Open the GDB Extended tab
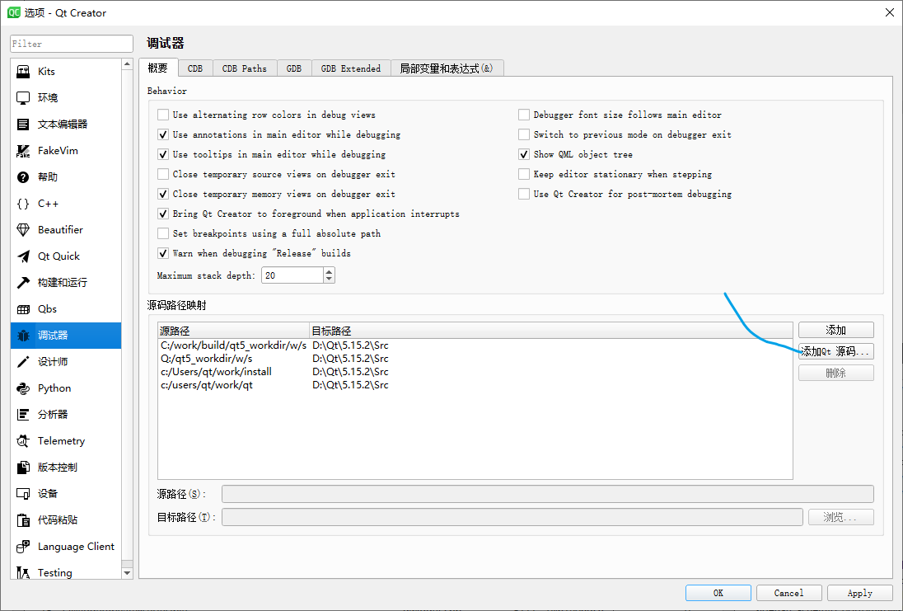The image size is (903, 611). tap(351, 68)
